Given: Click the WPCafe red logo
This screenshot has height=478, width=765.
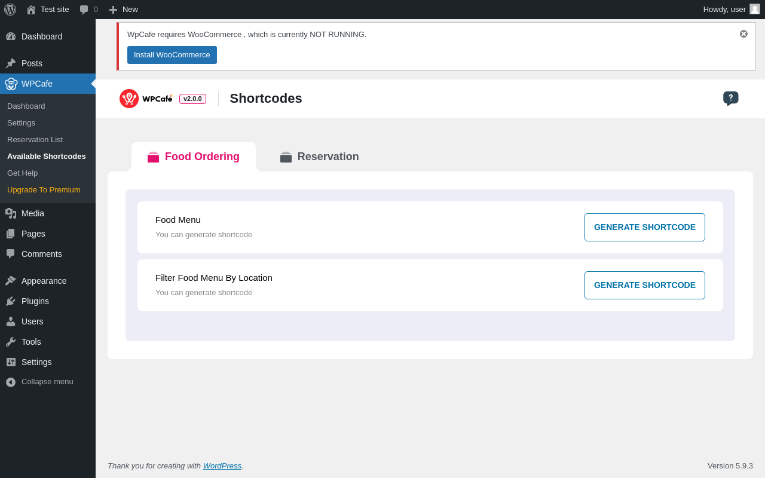Looking at the screenshot, I should point(129,99).
